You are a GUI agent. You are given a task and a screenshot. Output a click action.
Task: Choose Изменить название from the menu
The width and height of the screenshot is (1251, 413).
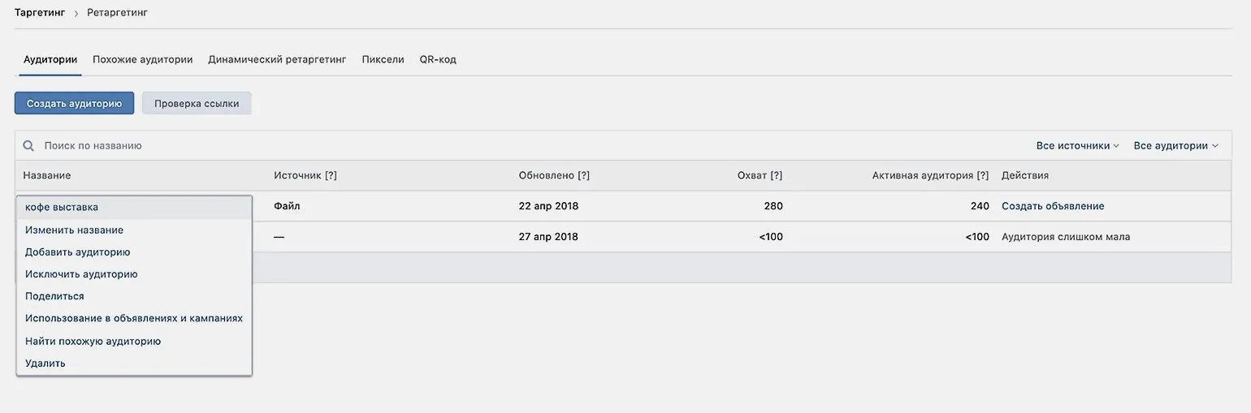coord(74,230)
